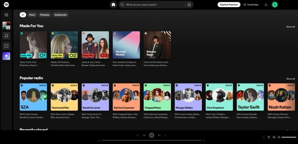
Task: Show all Made For You items
Action: coord(291,26)
